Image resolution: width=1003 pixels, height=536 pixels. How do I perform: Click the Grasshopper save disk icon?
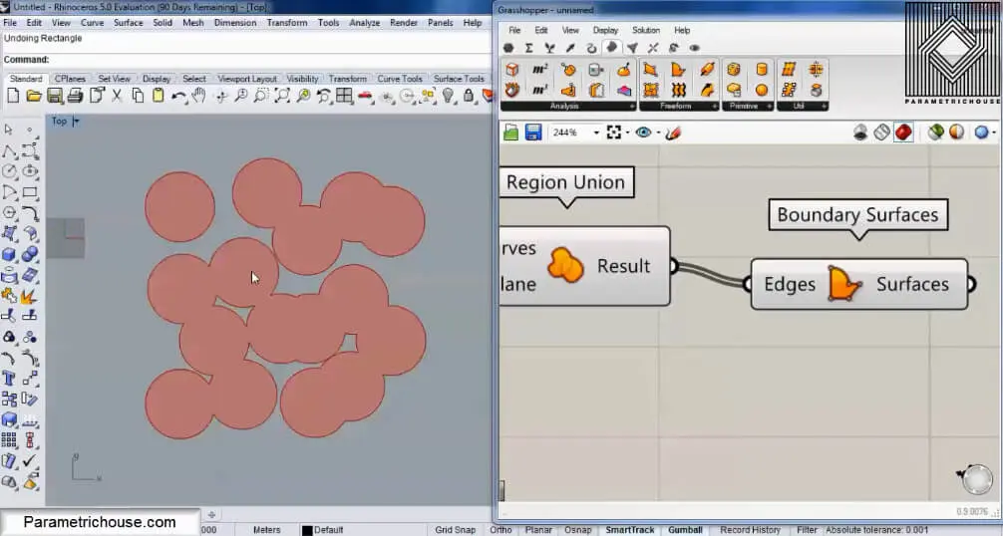pos(533,133)
